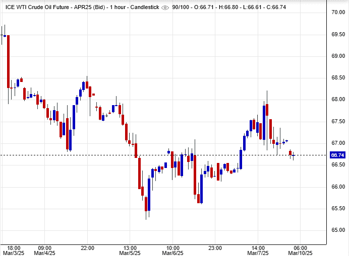Click the 68.00 price axis label
This screenshot has height=256, width=349.
pos(337,99)
